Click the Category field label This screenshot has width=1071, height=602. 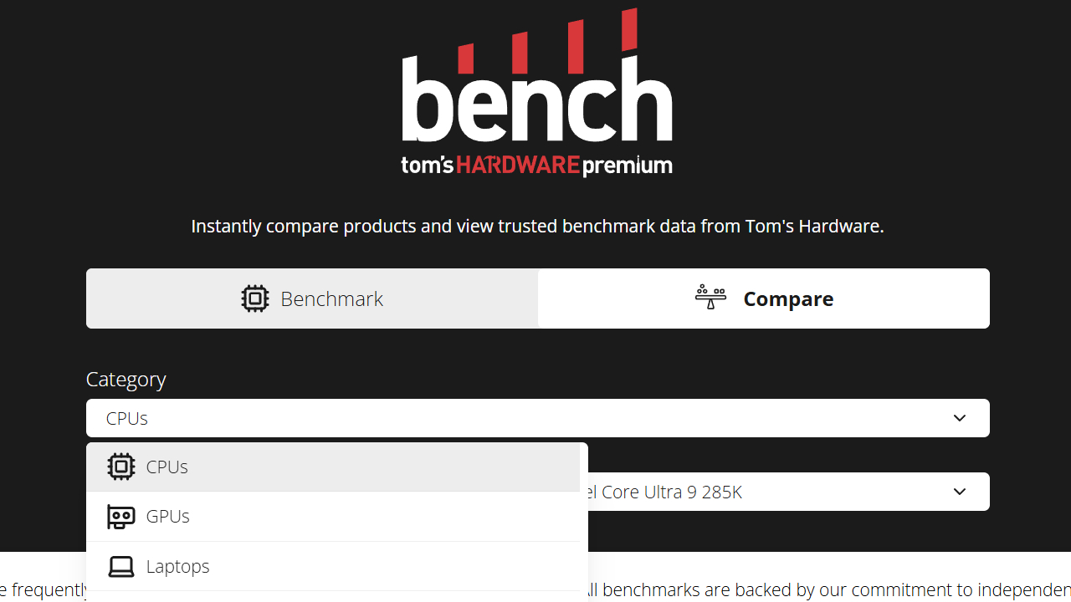point(126,379)
